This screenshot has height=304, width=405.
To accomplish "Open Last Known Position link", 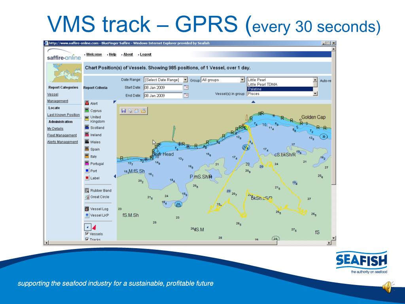I will point(64,115).
